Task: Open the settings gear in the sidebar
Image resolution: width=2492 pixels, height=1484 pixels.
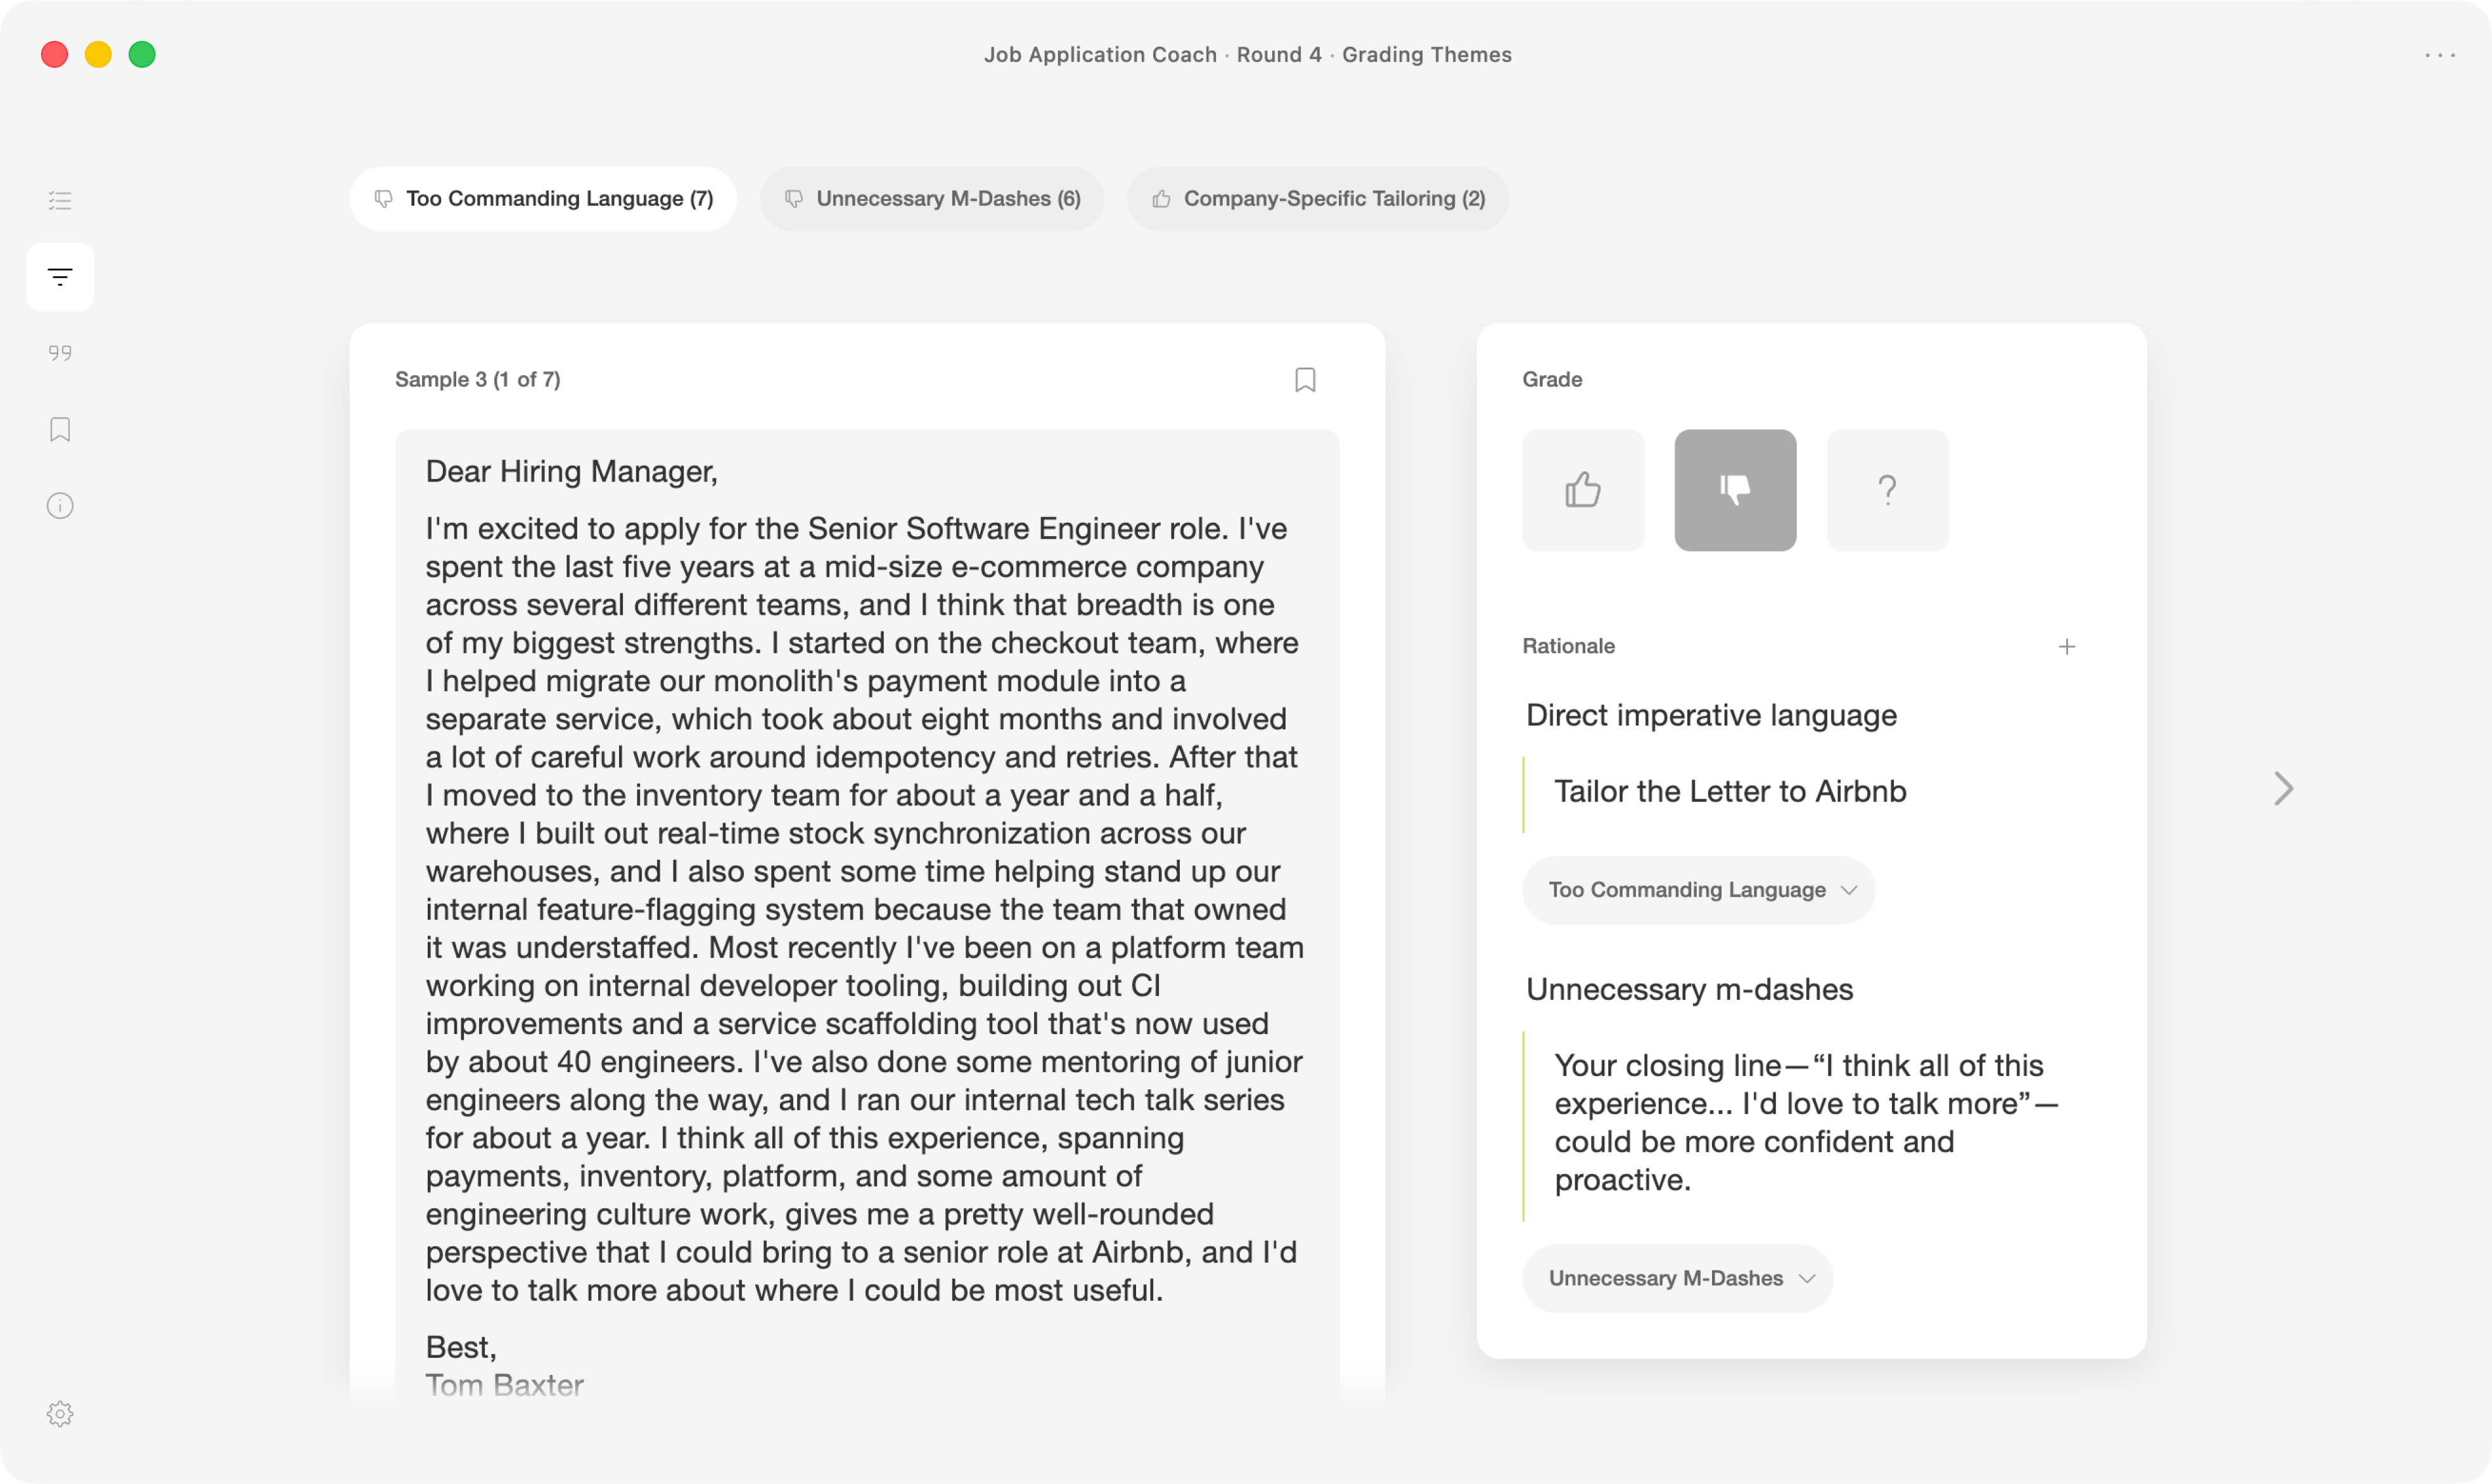Action: (x=60, y=1414)
